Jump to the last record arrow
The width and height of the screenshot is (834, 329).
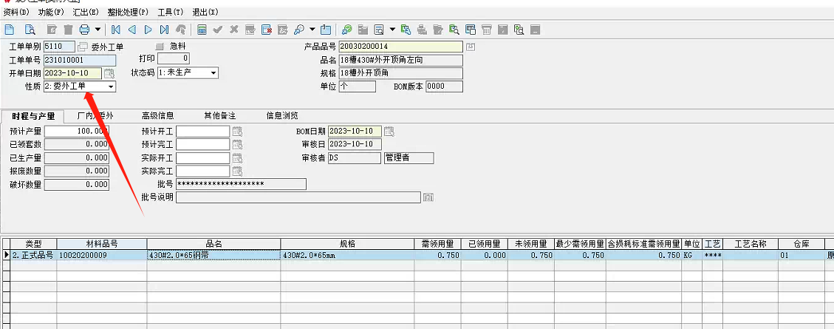point(164,30)
